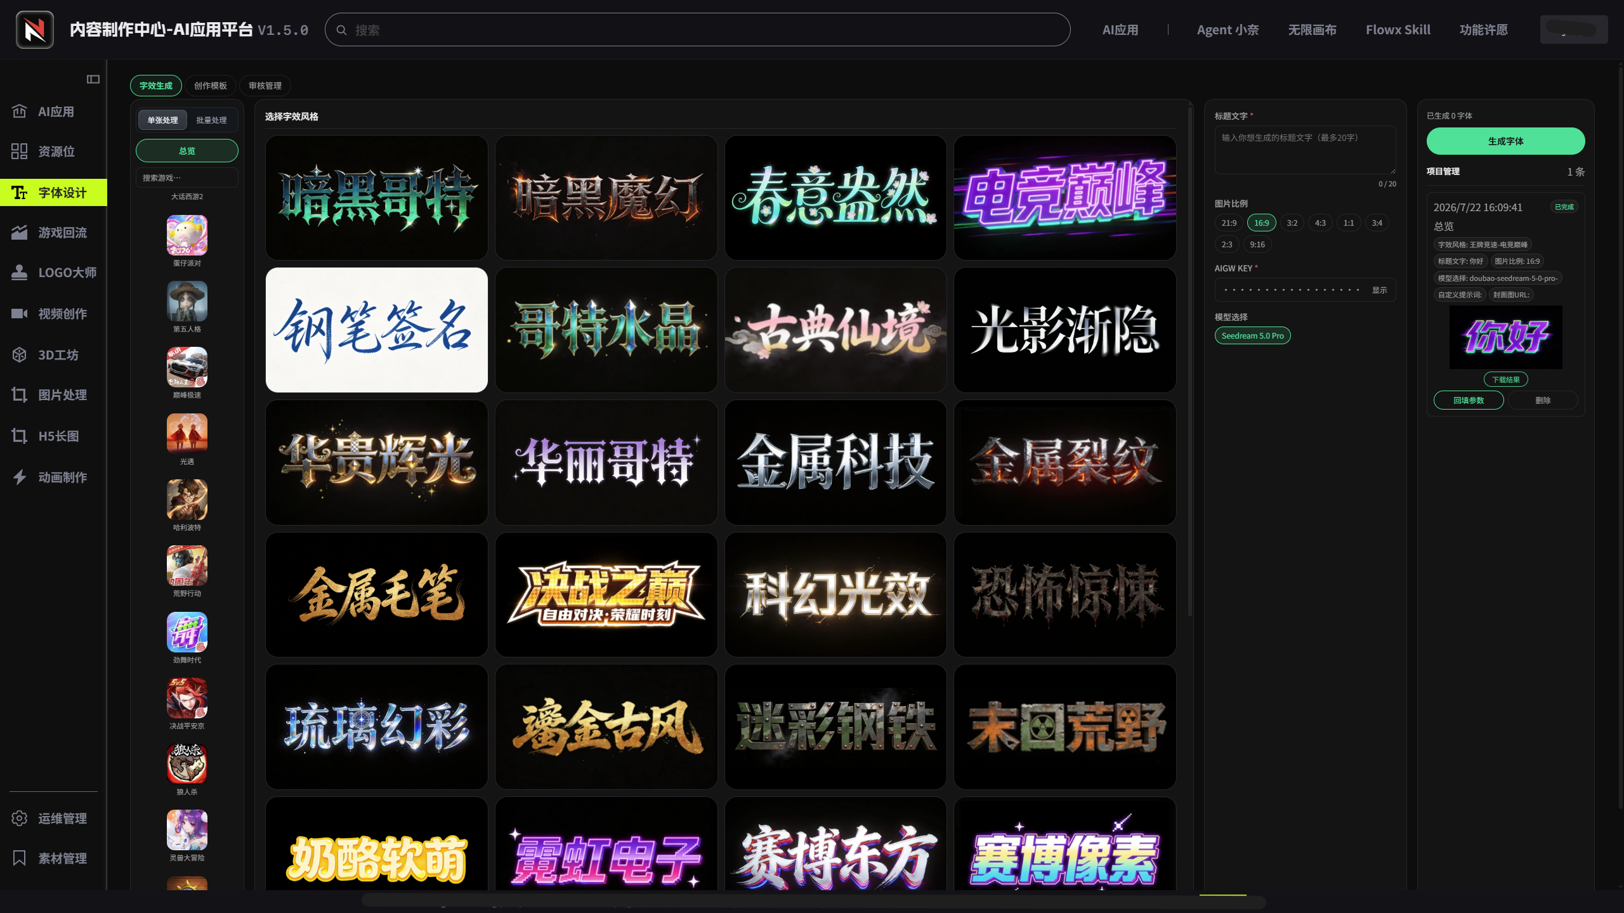
Task: Select the 荒野行动 game icon
Action: pos(187,566)
